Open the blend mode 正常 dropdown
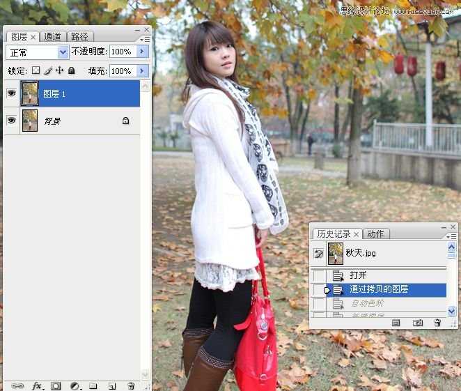This screenshot has width=461, height=391. (63, 53)
